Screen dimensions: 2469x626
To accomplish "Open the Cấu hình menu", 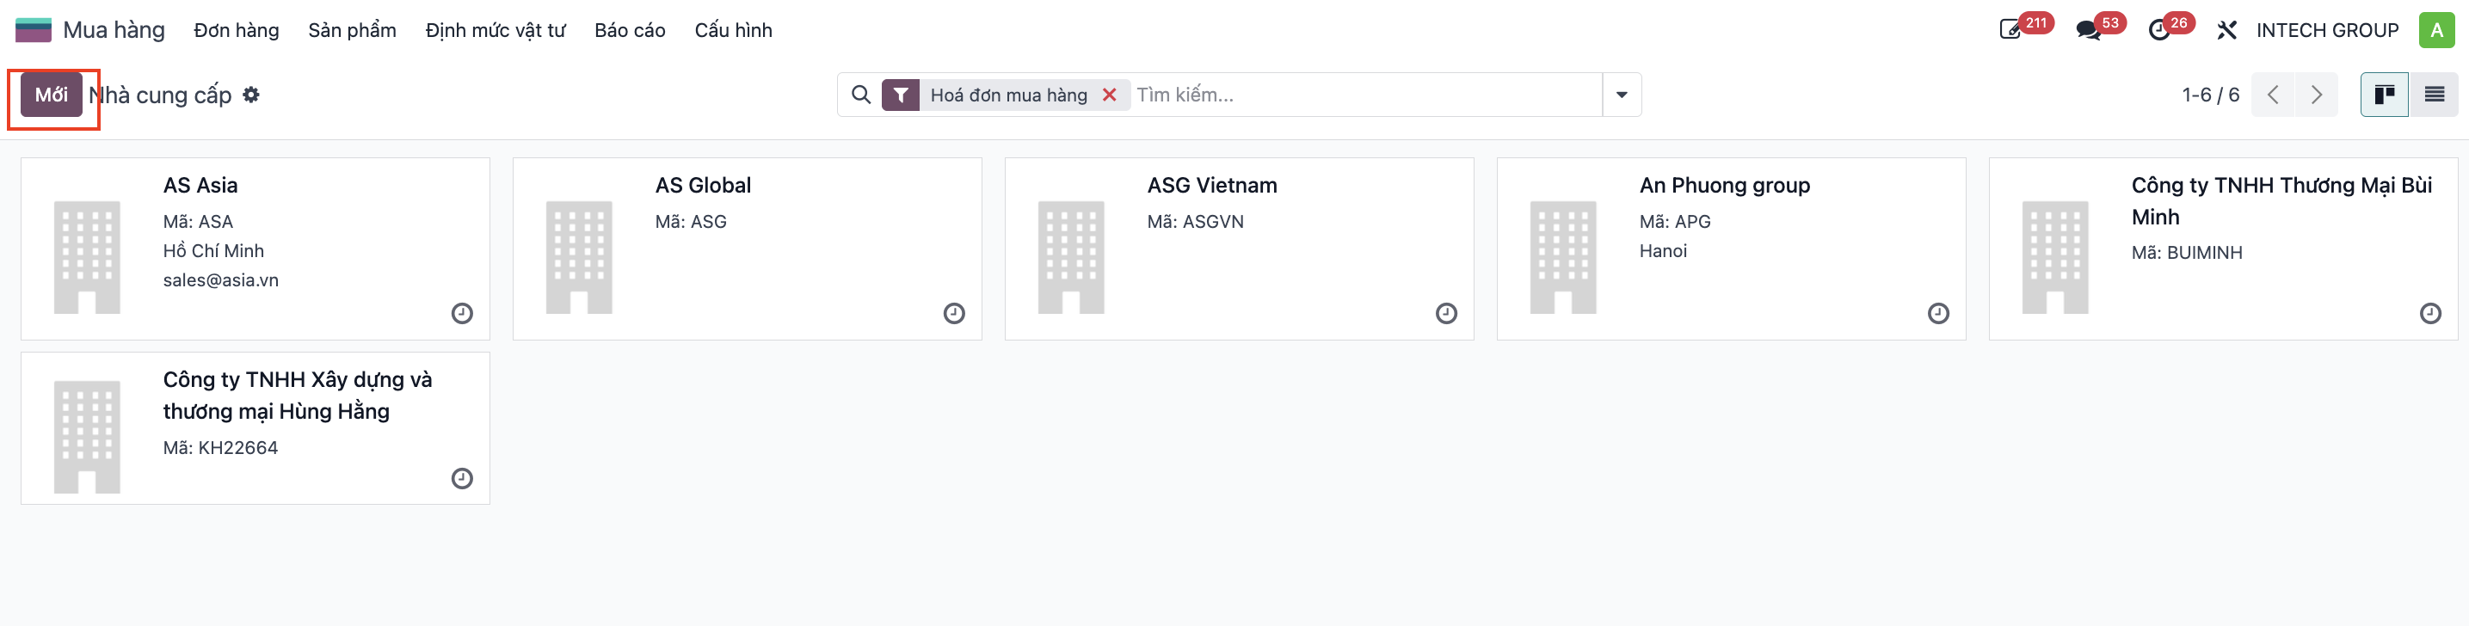I will tap(733, 31).
